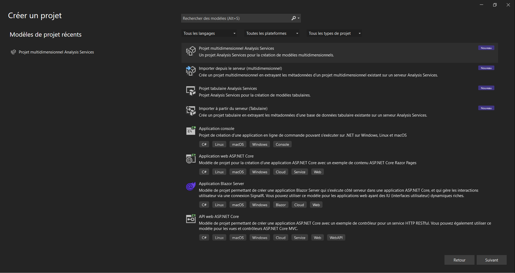Click the Web tag under Application Blazor Server

click(316, 205)
